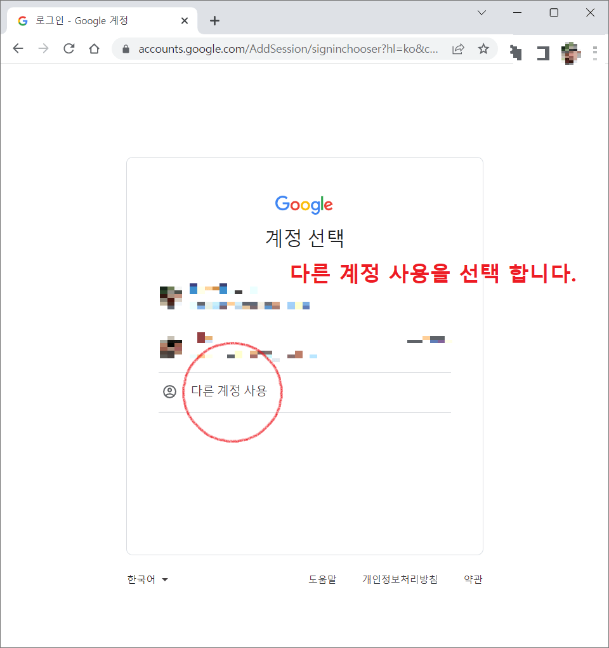Choose the second listed account
Viewport: 609px width, 648px height.
click(304, 346)
